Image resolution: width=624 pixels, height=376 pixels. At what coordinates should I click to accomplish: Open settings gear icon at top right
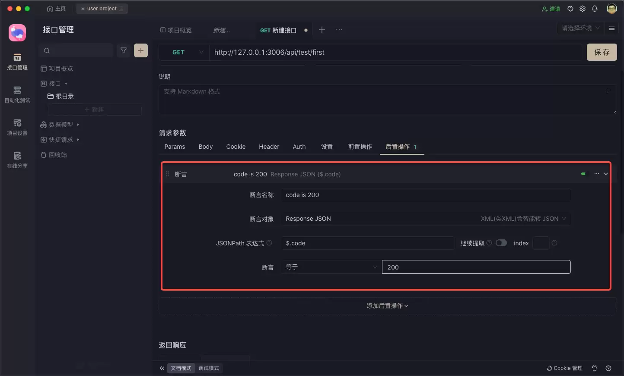583,9
